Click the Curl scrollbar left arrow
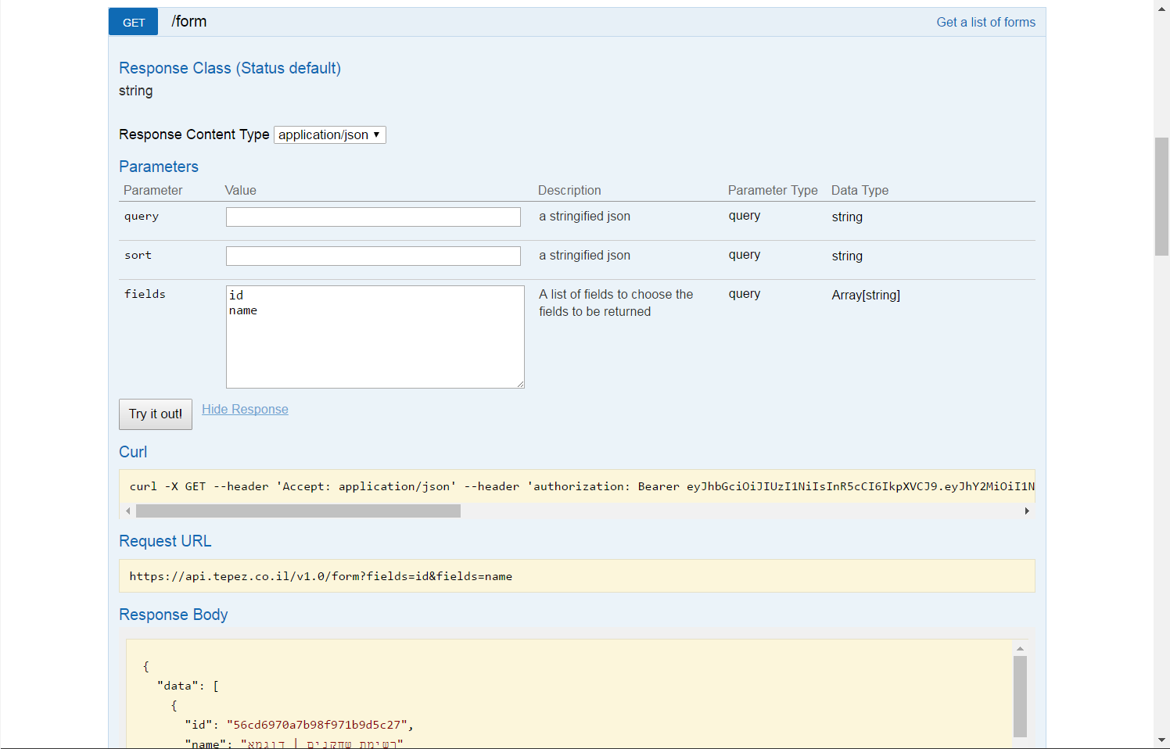Image resolution: width=1170 pixels, height=749 pixels. (128, 511)
